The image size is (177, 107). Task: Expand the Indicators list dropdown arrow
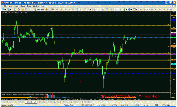tap(126, 10)
